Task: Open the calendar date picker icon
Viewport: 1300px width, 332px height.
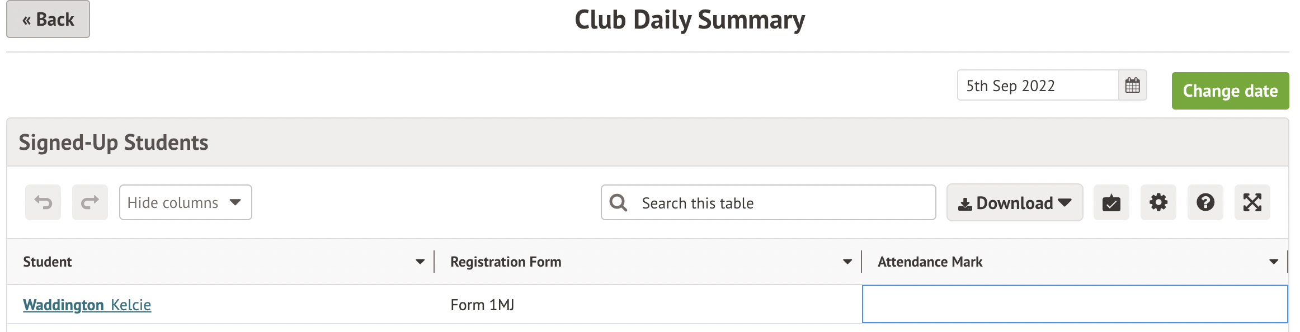Action: click(1132, 86)
